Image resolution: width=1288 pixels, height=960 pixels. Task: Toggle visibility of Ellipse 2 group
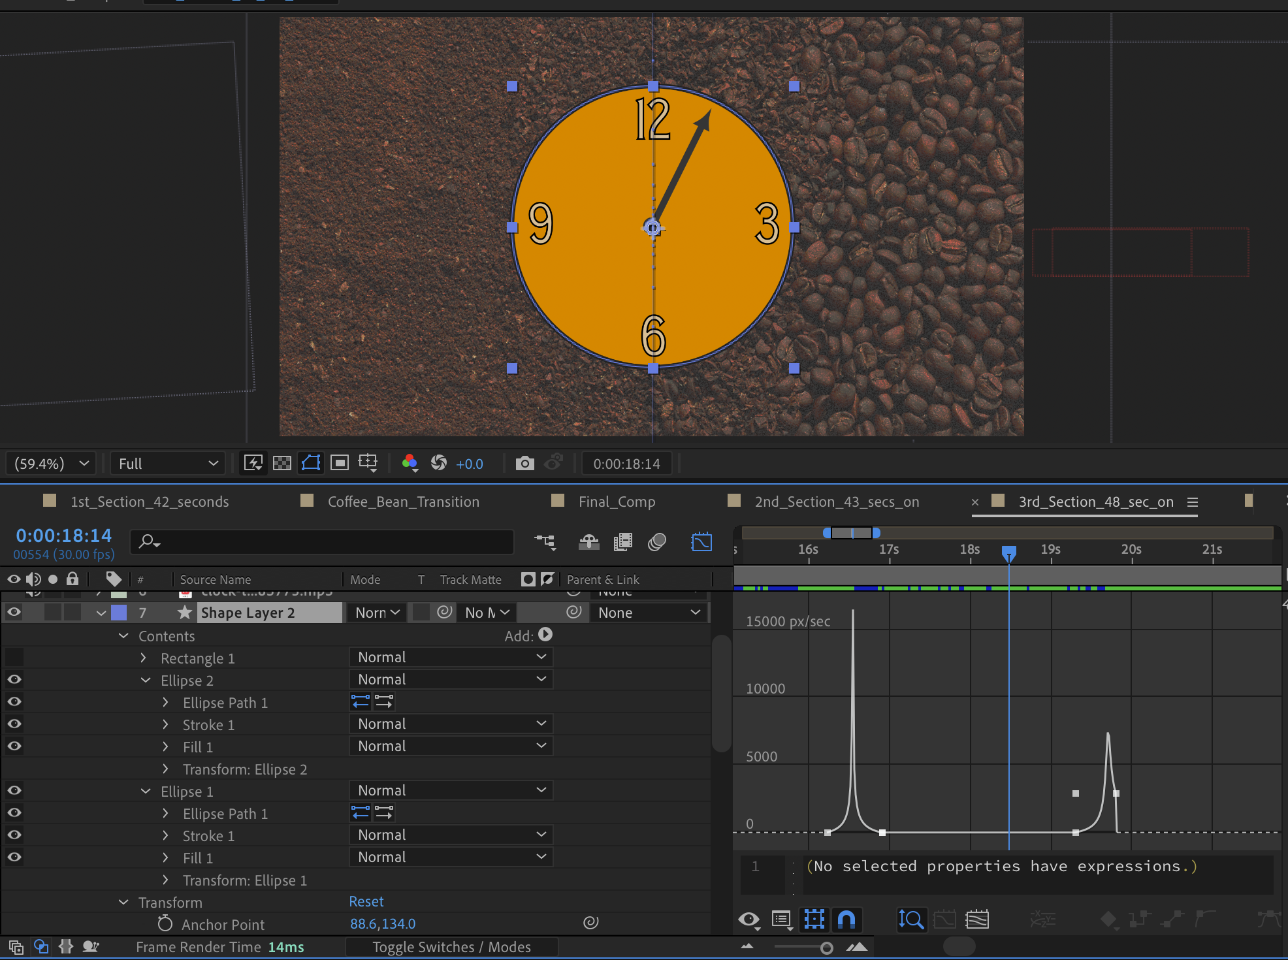coord(14,680)
